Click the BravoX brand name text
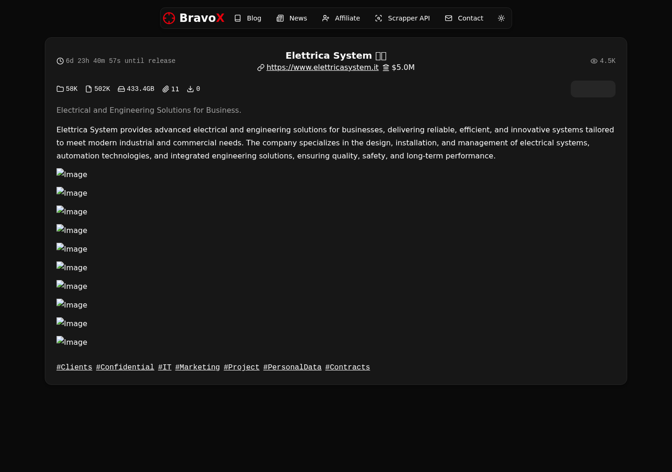Screen dimensions: 672x472 pyautogui.click(x=202, y=18)
